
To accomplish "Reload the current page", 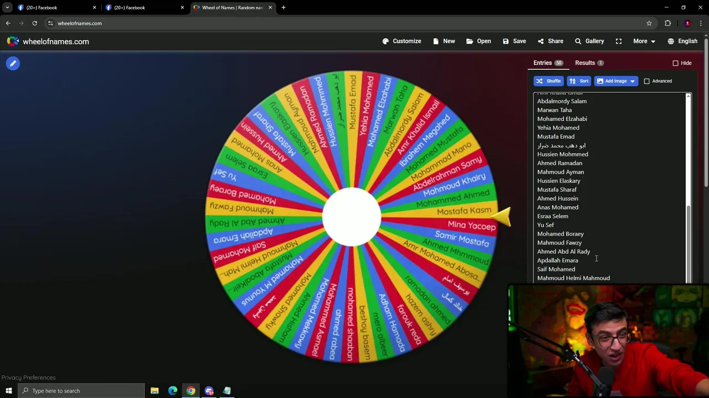I will 34,23.
